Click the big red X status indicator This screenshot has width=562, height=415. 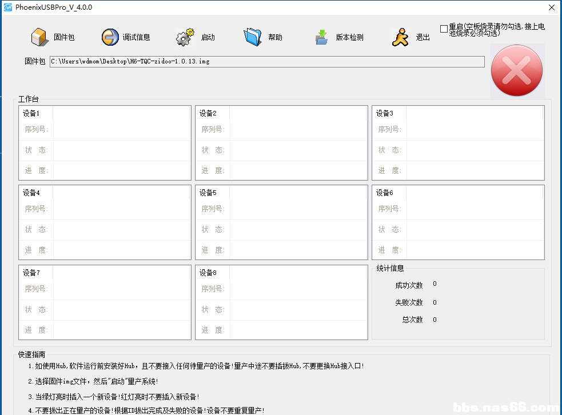tap(517, 70)
